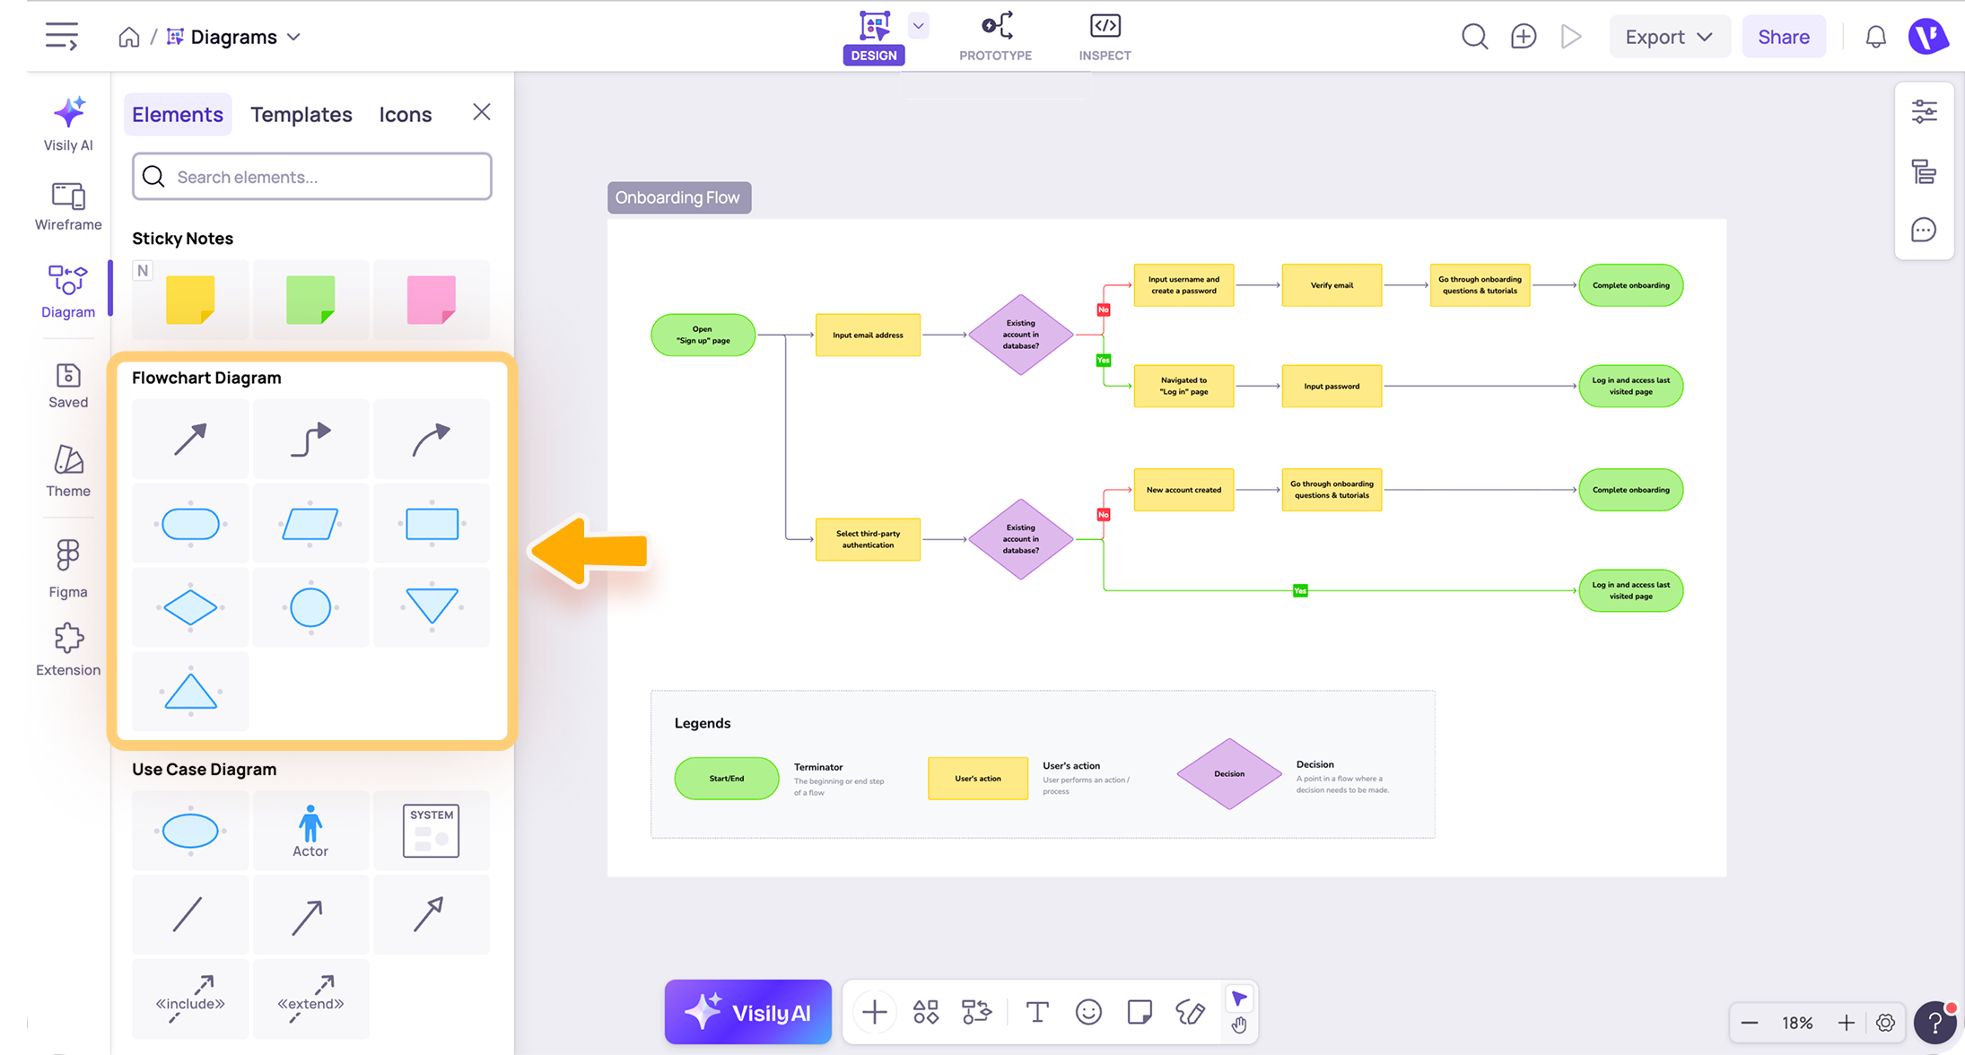Click the Share button
This screenshot has height=1055, width=1965.
(1783, 37)
